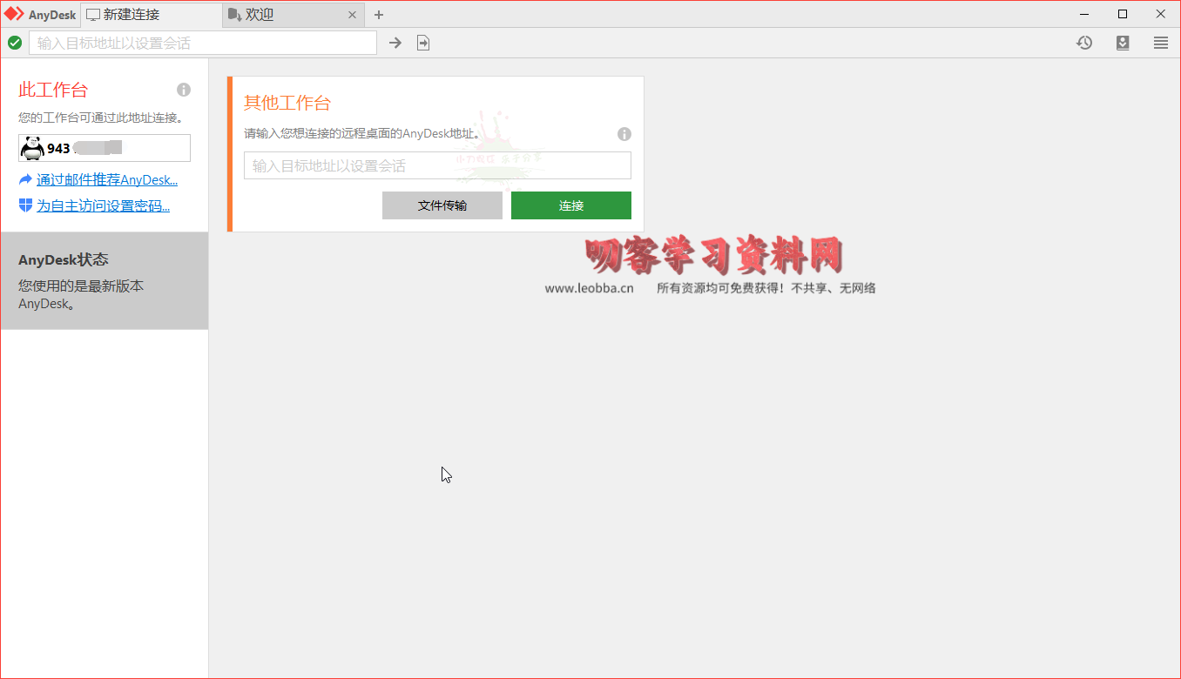Click the file transfer icon in toolbar
The width and height of the screenshot is (1181, 679).
(x=423, y=43)
